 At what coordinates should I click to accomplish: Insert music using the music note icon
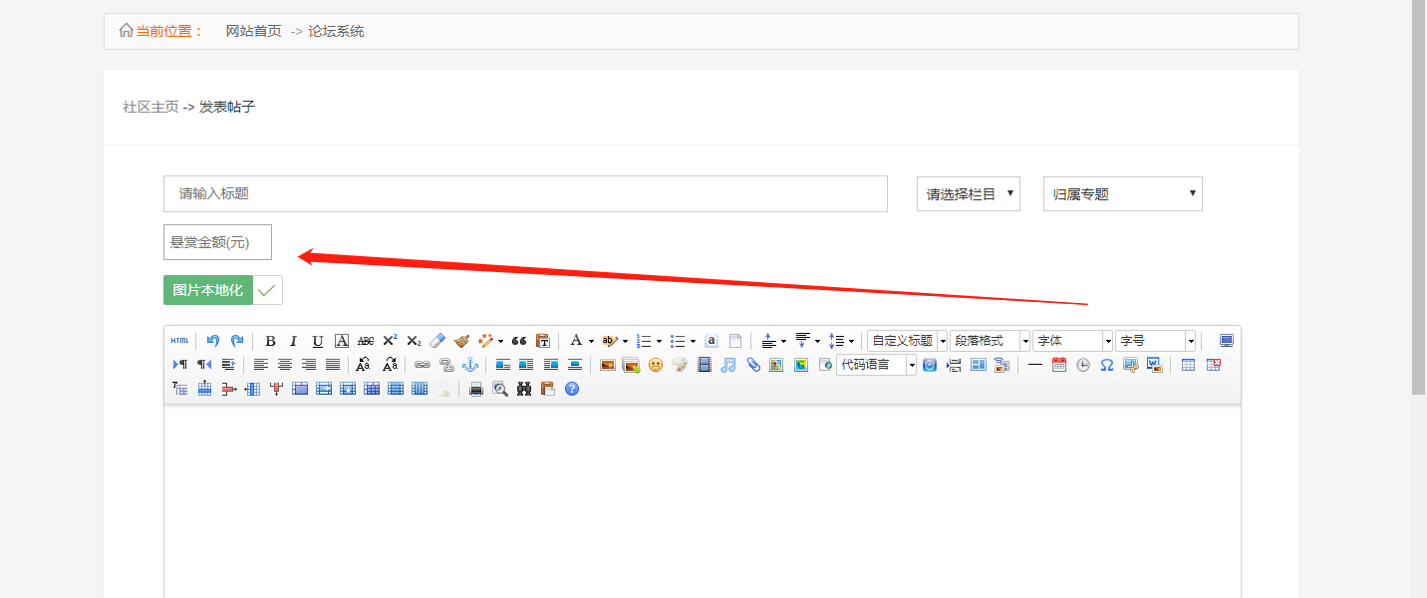point(728,365)
